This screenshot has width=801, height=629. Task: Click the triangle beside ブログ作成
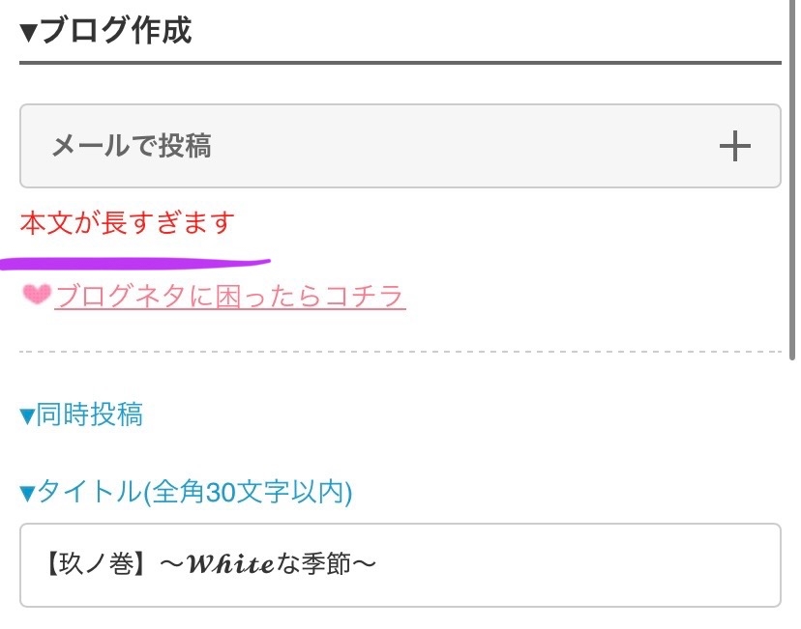pyautogui.click(x=28, y=32)
